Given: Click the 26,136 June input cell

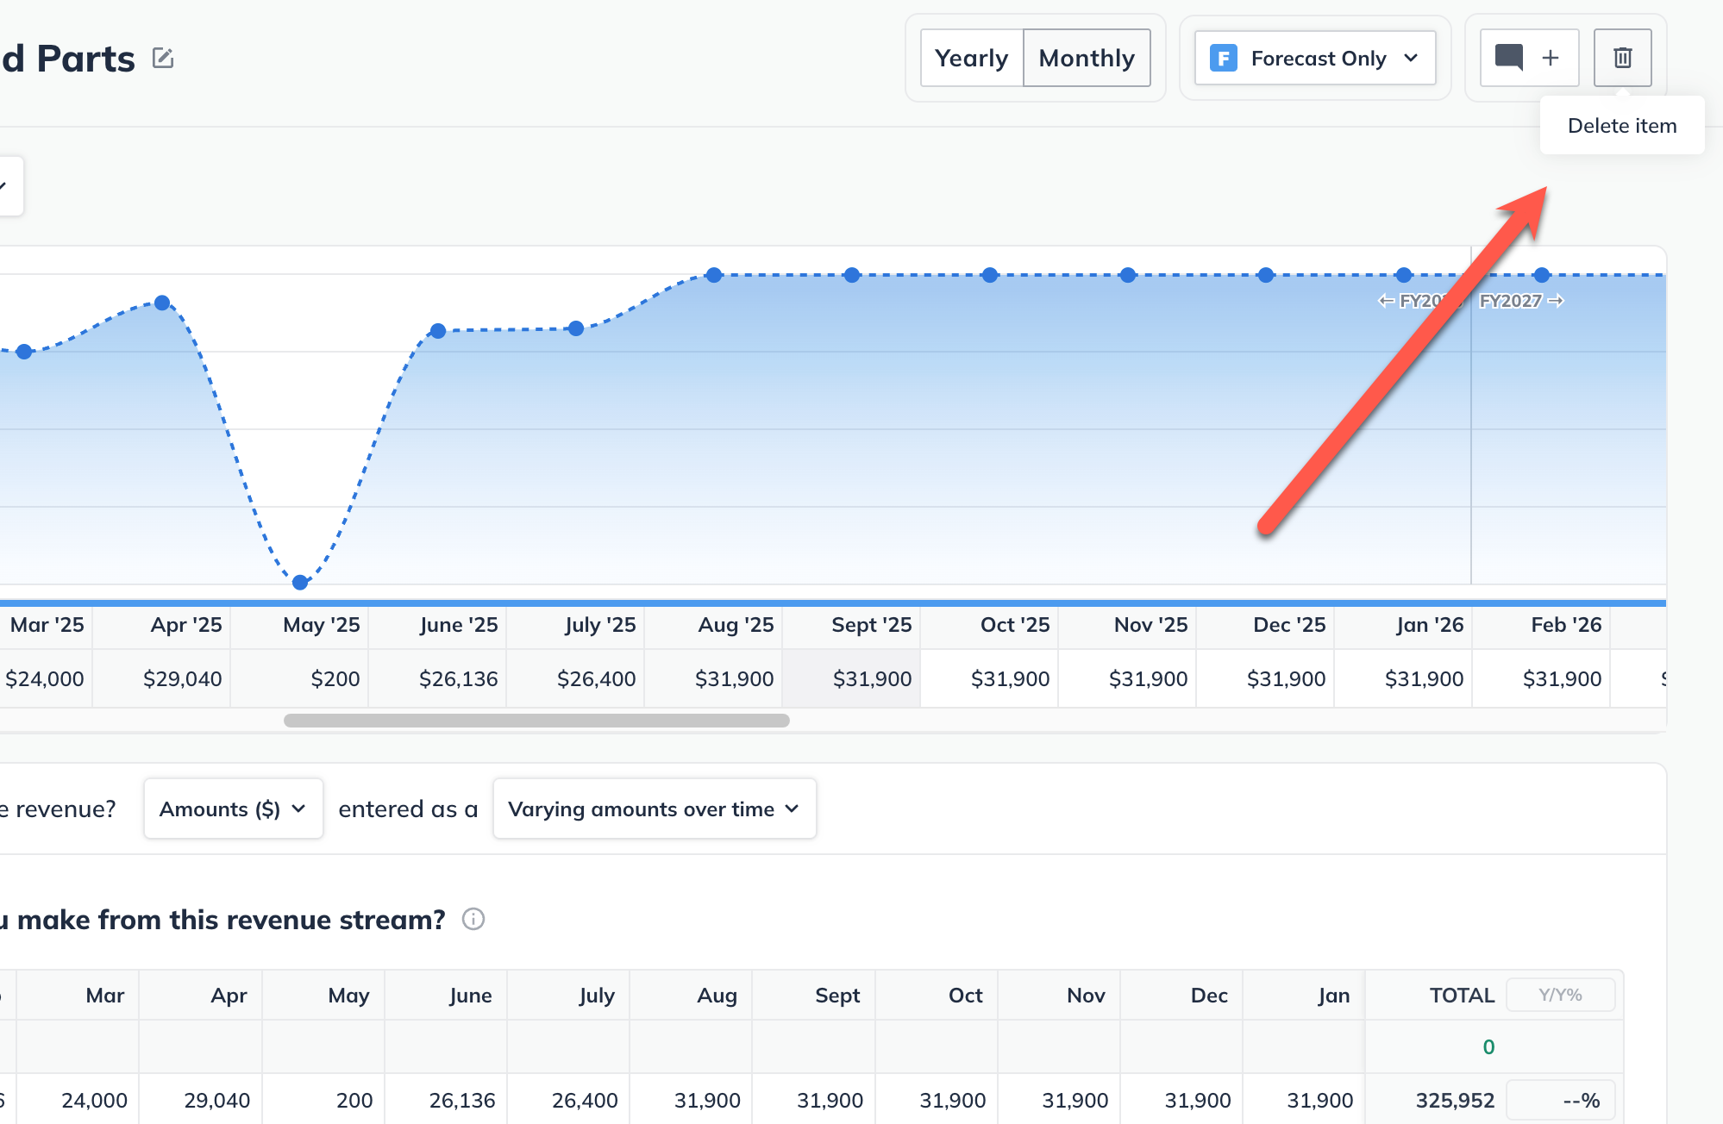Looking at the screenshot, I should [462, 1100].
